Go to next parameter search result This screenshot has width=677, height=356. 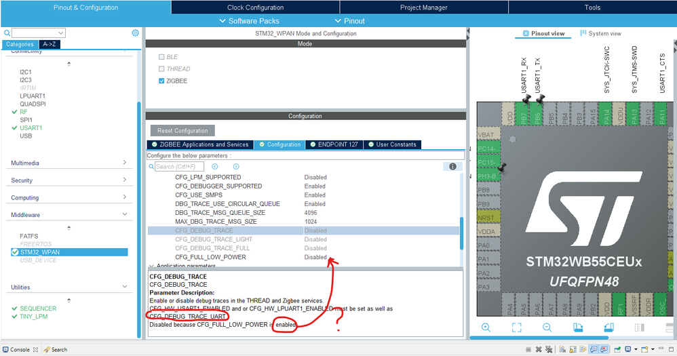point(236,167)
